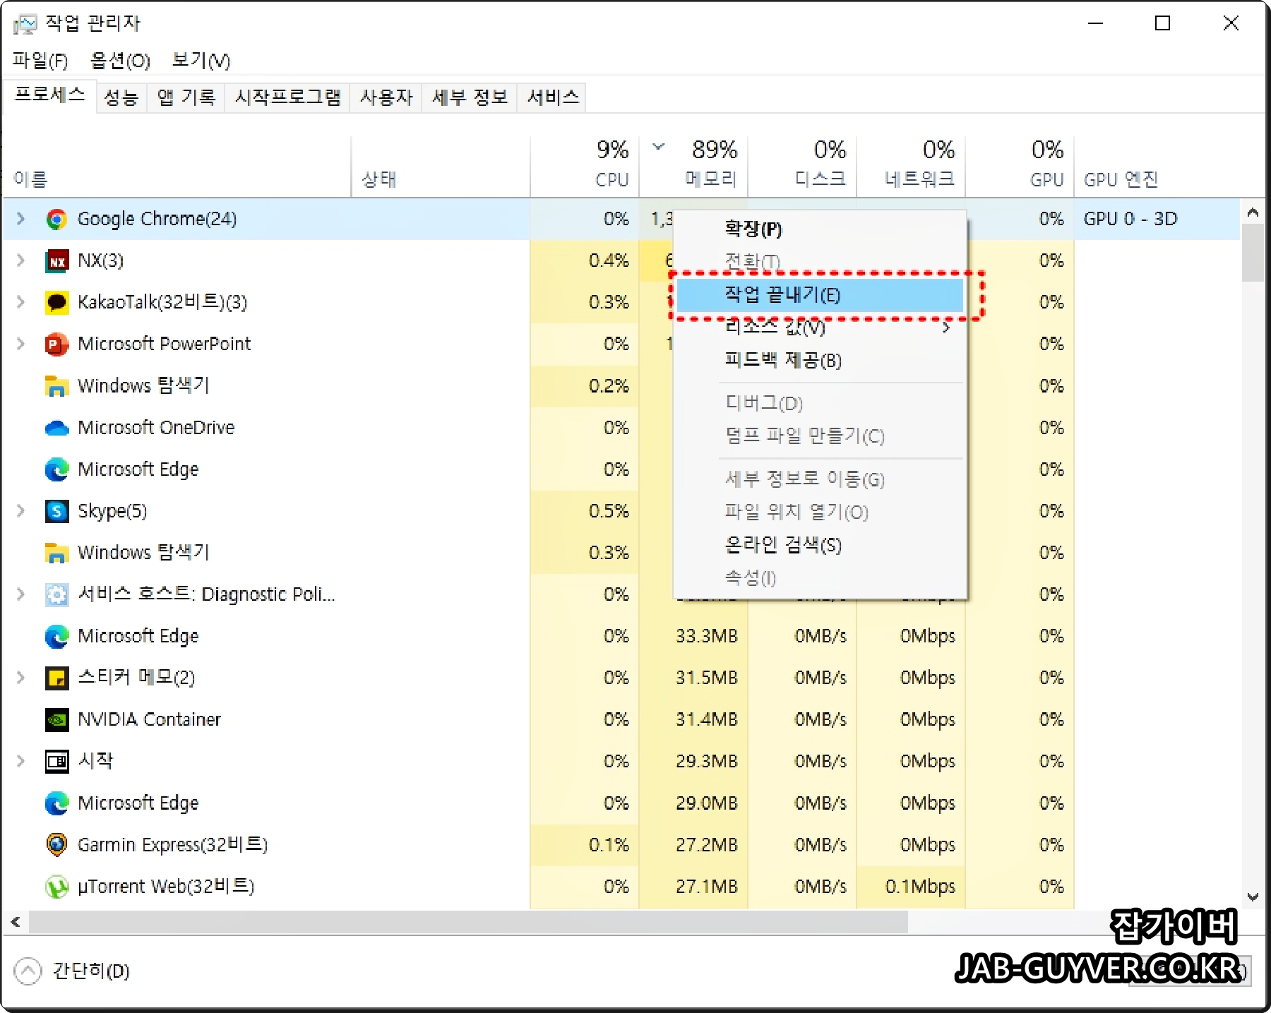Click the Garmin Express icon
The image size is (1271, 1013).
click(56, 845)
